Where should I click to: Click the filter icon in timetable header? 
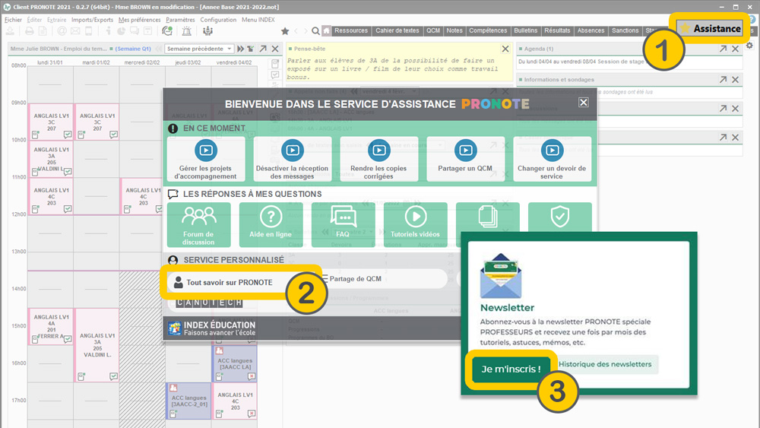pos(251,49)
